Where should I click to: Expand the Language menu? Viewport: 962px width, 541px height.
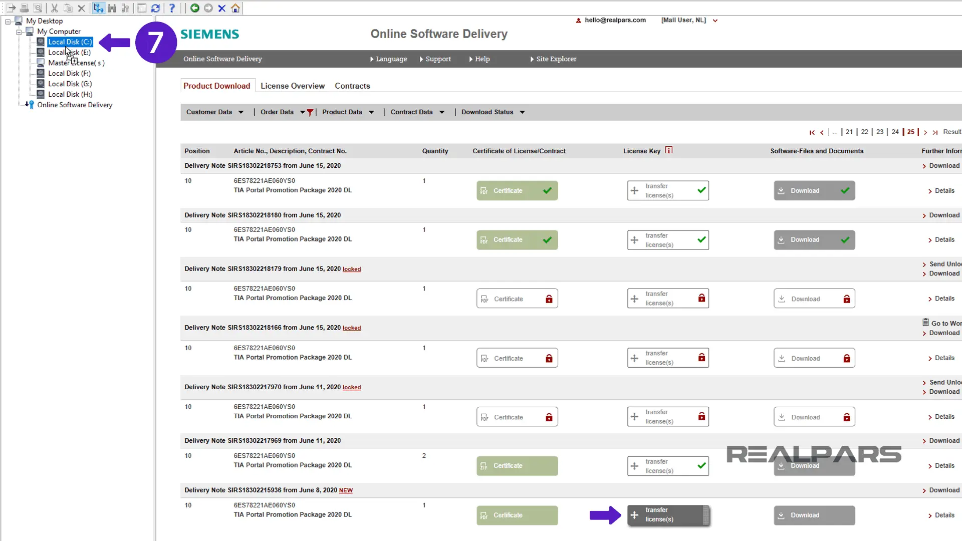pos(388,59)
